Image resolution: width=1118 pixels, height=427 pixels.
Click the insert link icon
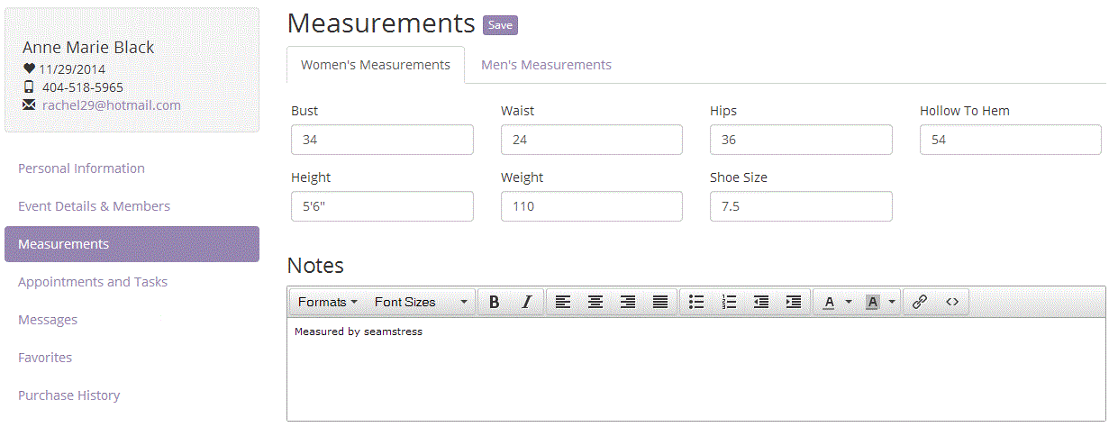920,302
